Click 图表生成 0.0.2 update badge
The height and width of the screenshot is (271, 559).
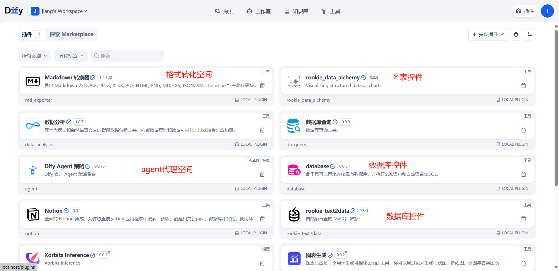341,255
